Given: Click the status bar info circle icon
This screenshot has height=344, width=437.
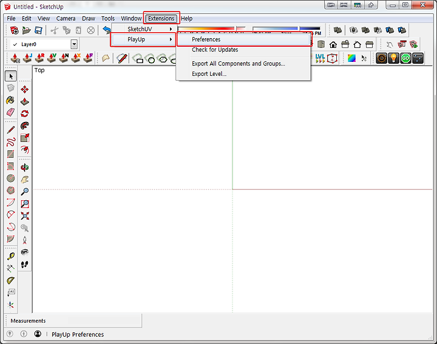Looking at the screenshot, I should pyautogui.click(x=24, y=334).
